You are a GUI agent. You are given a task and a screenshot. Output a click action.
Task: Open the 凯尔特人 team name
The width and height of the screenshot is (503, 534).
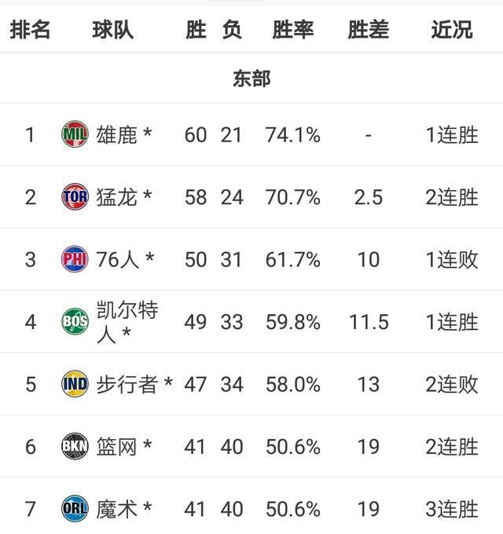(x=127, y=322)
